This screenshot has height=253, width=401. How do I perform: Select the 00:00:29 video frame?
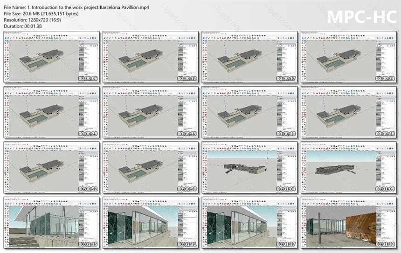[x=52, y=112]
